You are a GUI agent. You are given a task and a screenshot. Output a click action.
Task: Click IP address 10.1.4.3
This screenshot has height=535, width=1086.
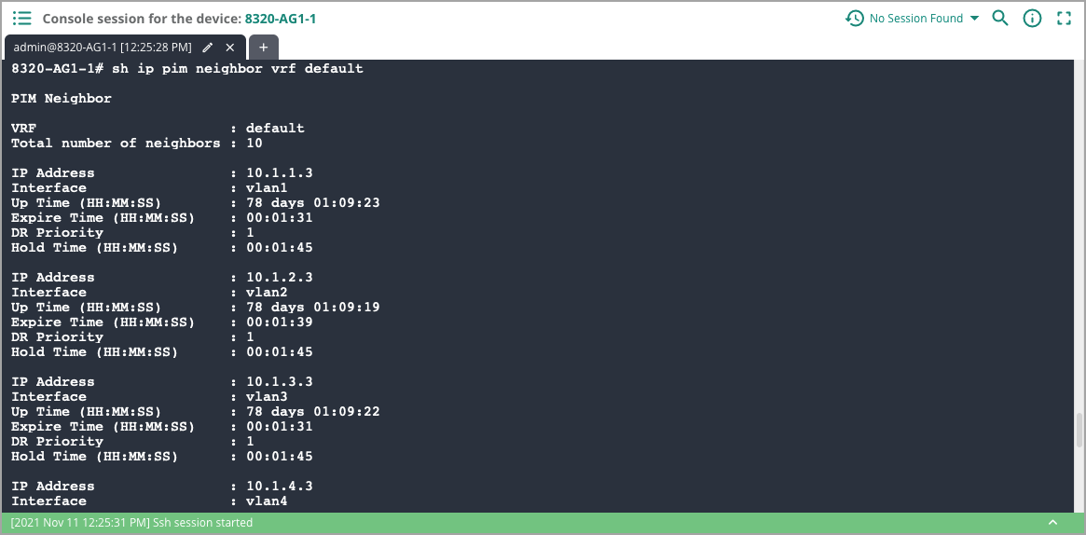tap(280, 487)
